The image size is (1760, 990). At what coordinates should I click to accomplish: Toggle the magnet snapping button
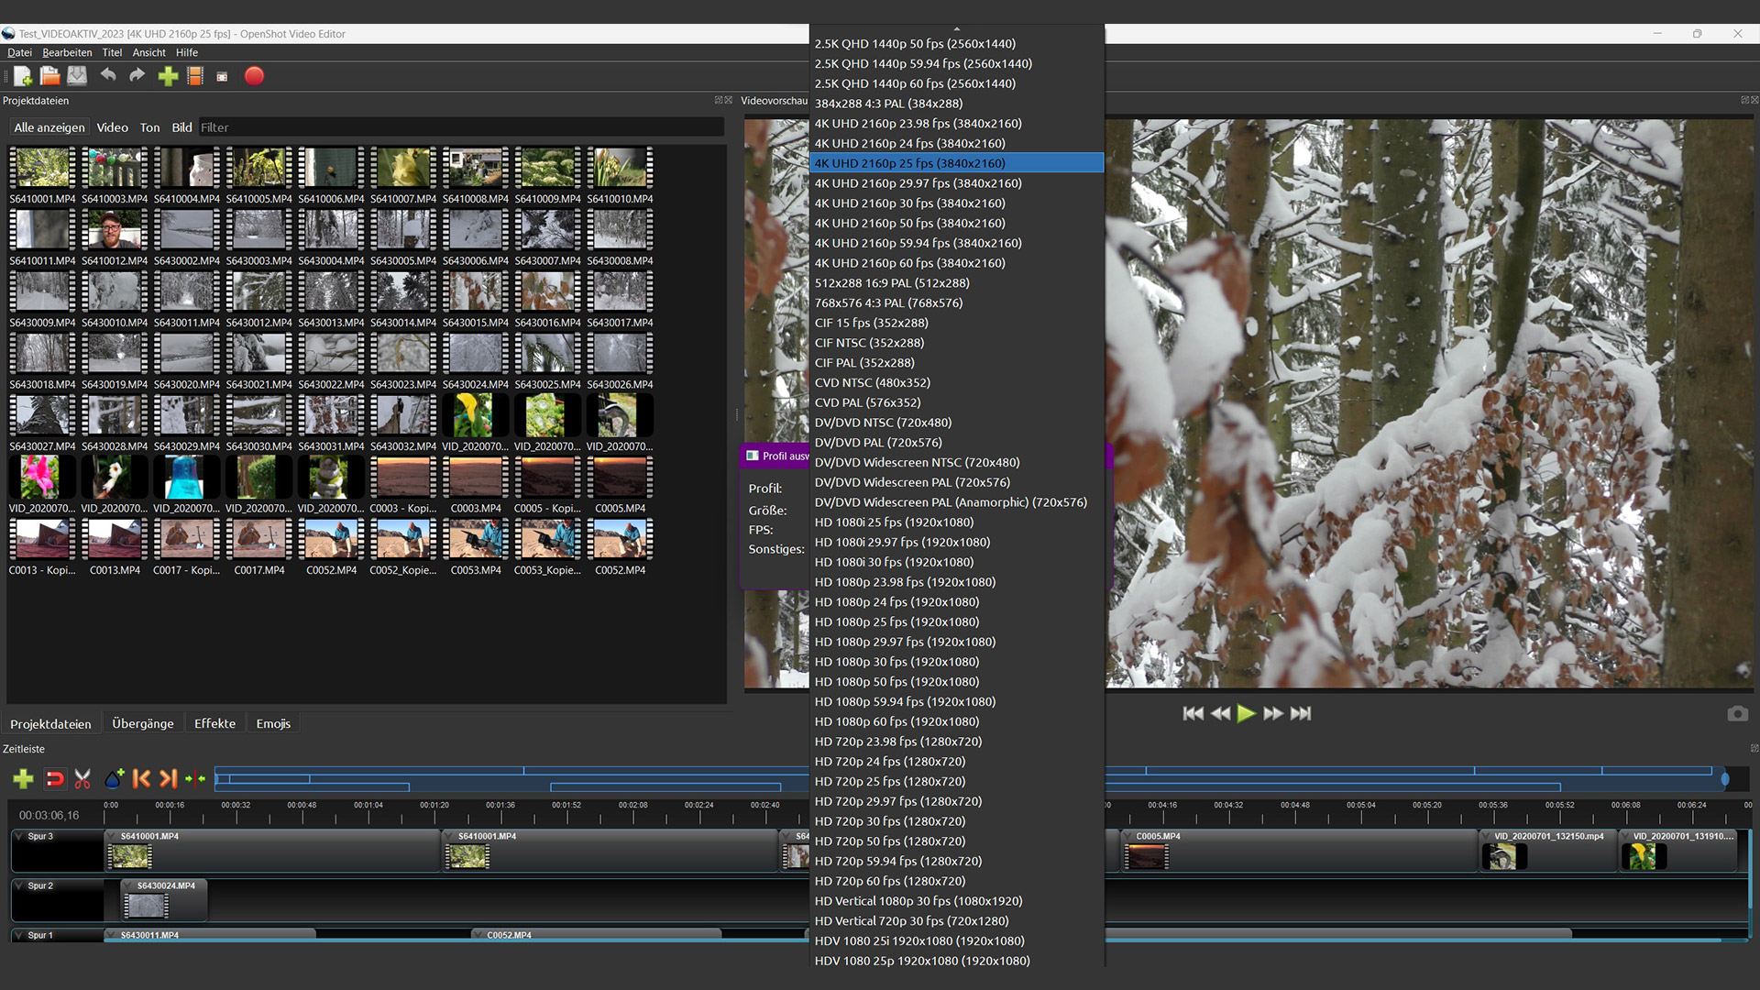[55, 779]
